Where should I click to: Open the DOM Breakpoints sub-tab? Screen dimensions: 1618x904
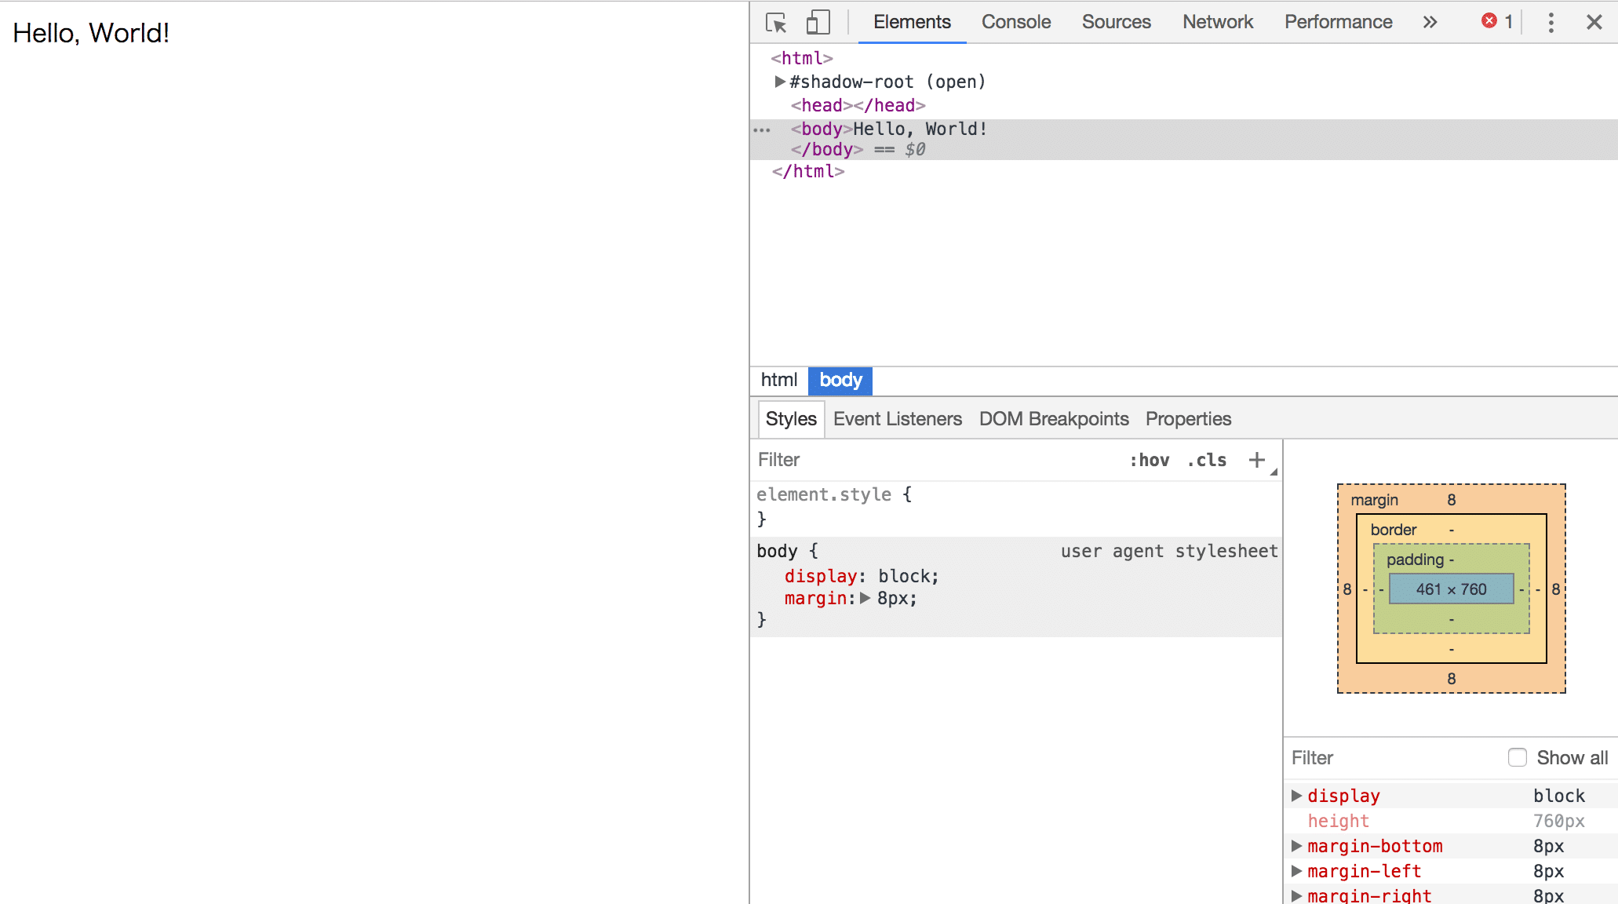1054,419
